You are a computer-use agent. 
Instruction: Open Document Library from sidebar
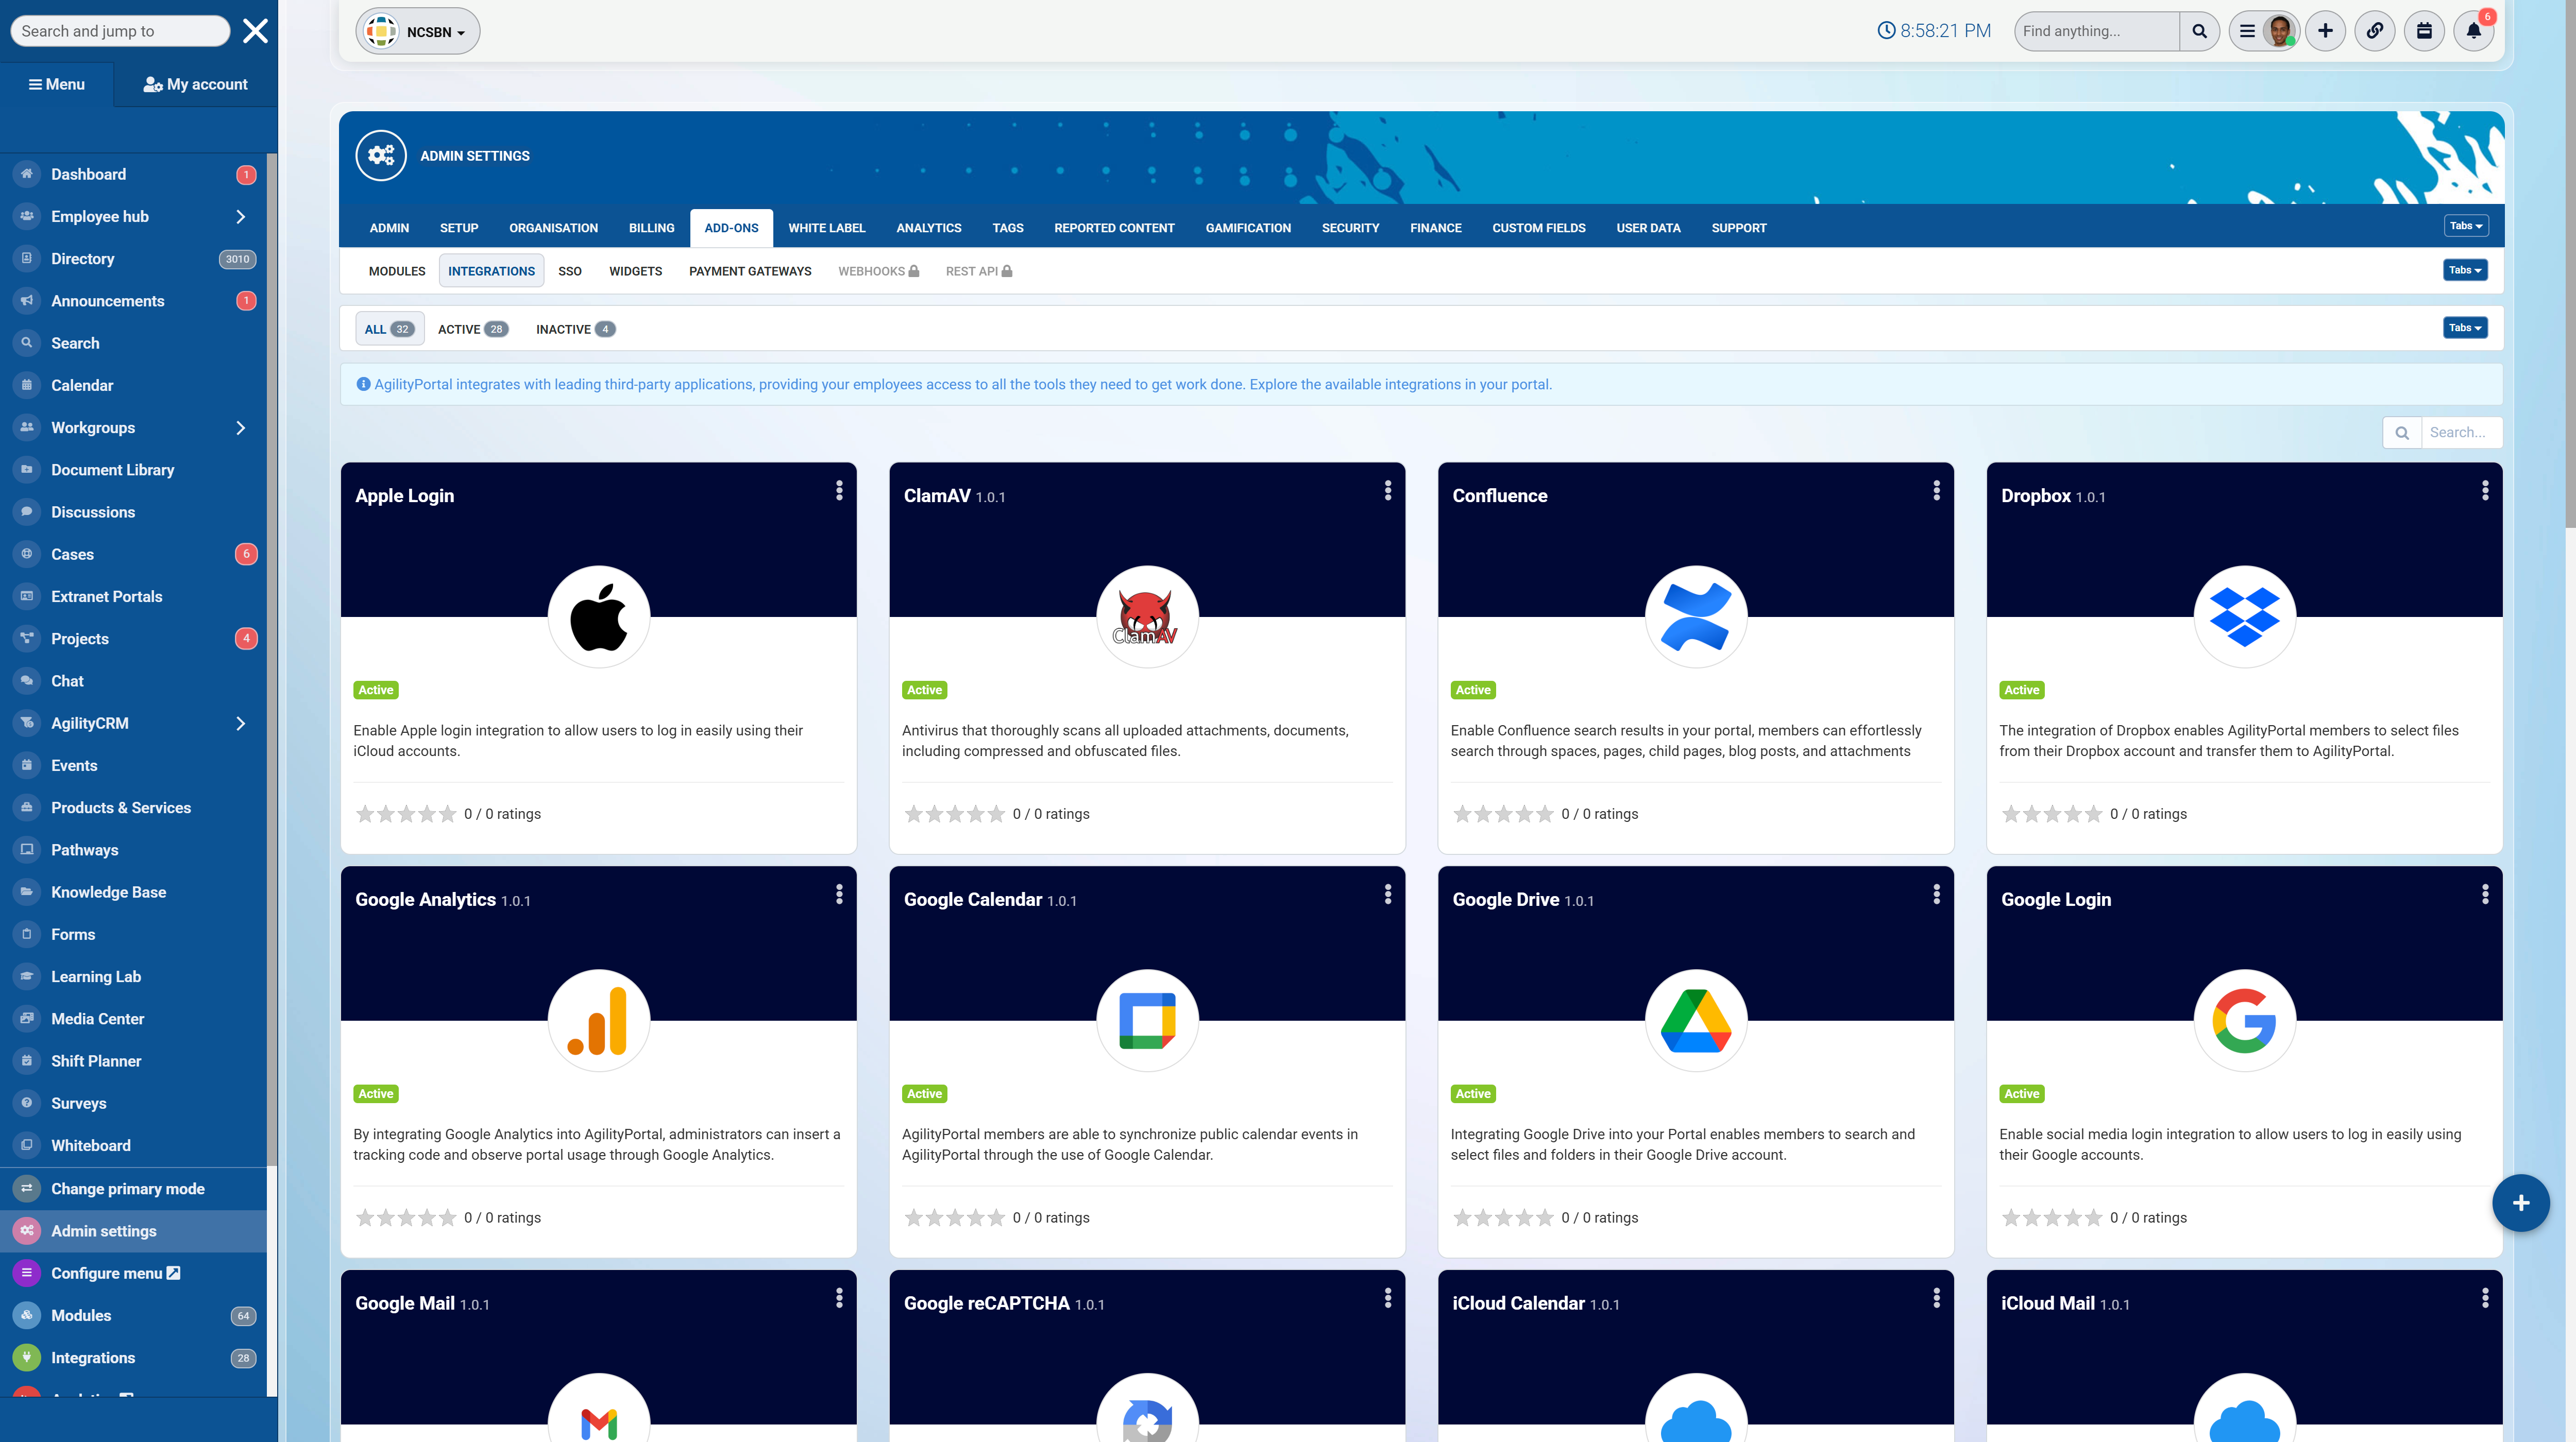[x=112, y=470]
